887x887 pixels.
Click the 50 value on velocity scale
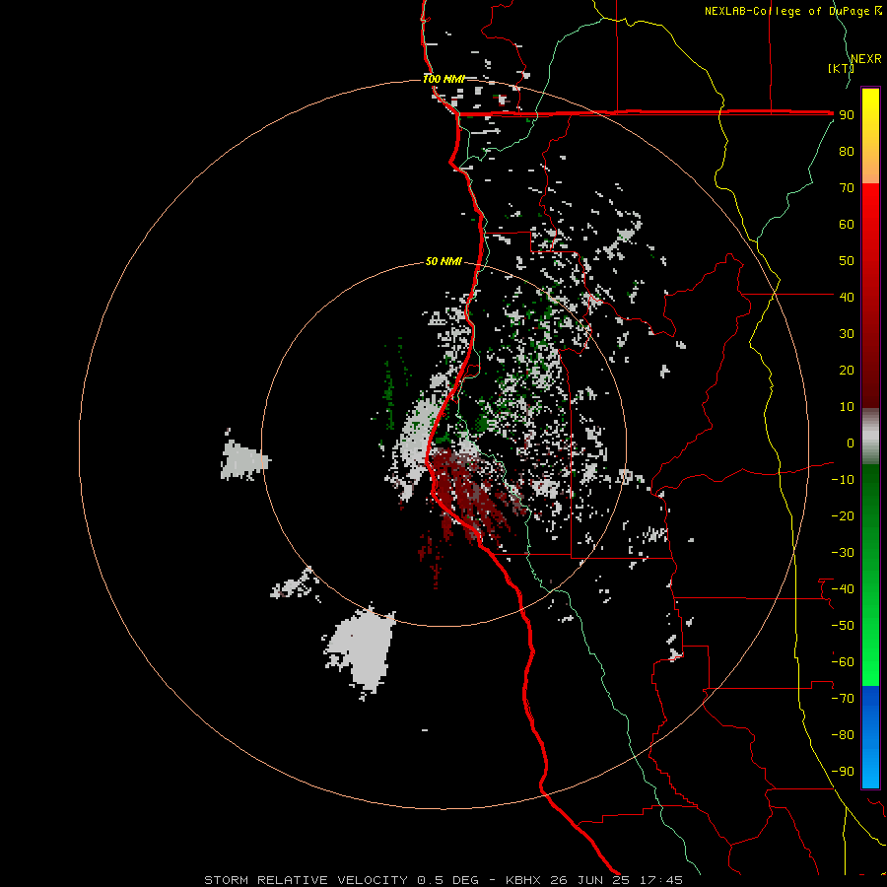(847, 261)
